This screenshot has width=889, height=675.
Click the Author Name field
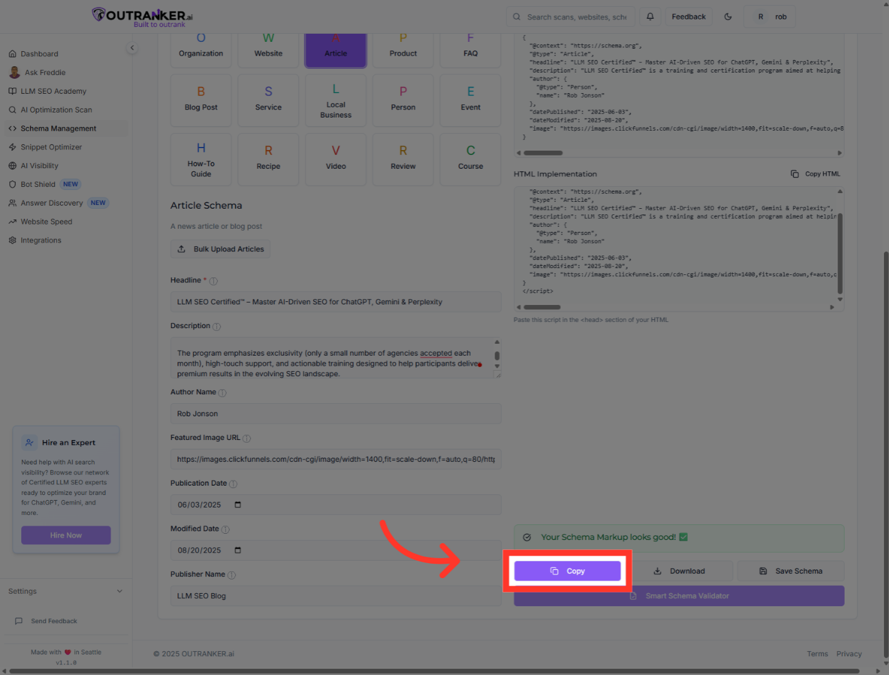pyautogui.click(x=336, y=414)
